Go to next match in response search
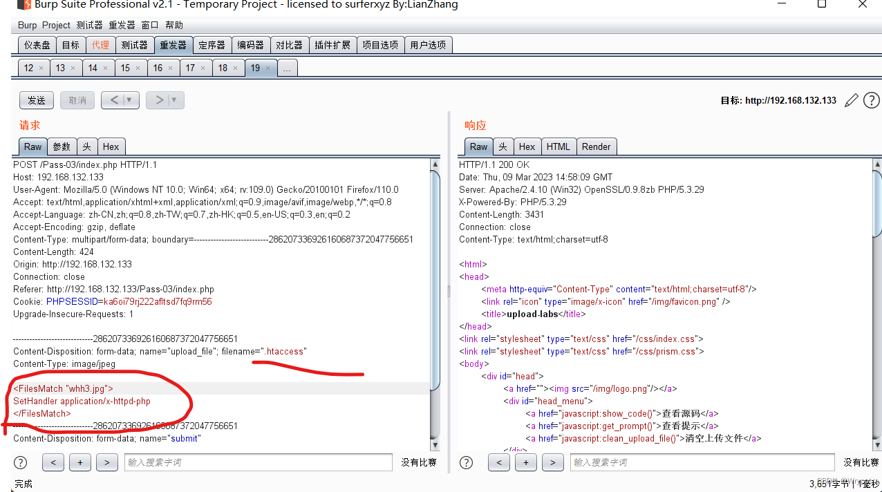This screenshot has height=492, width=882. 552,462
